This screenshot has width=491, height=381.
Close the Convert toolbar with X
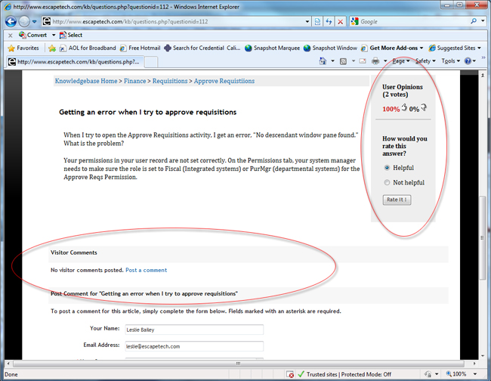10,35
